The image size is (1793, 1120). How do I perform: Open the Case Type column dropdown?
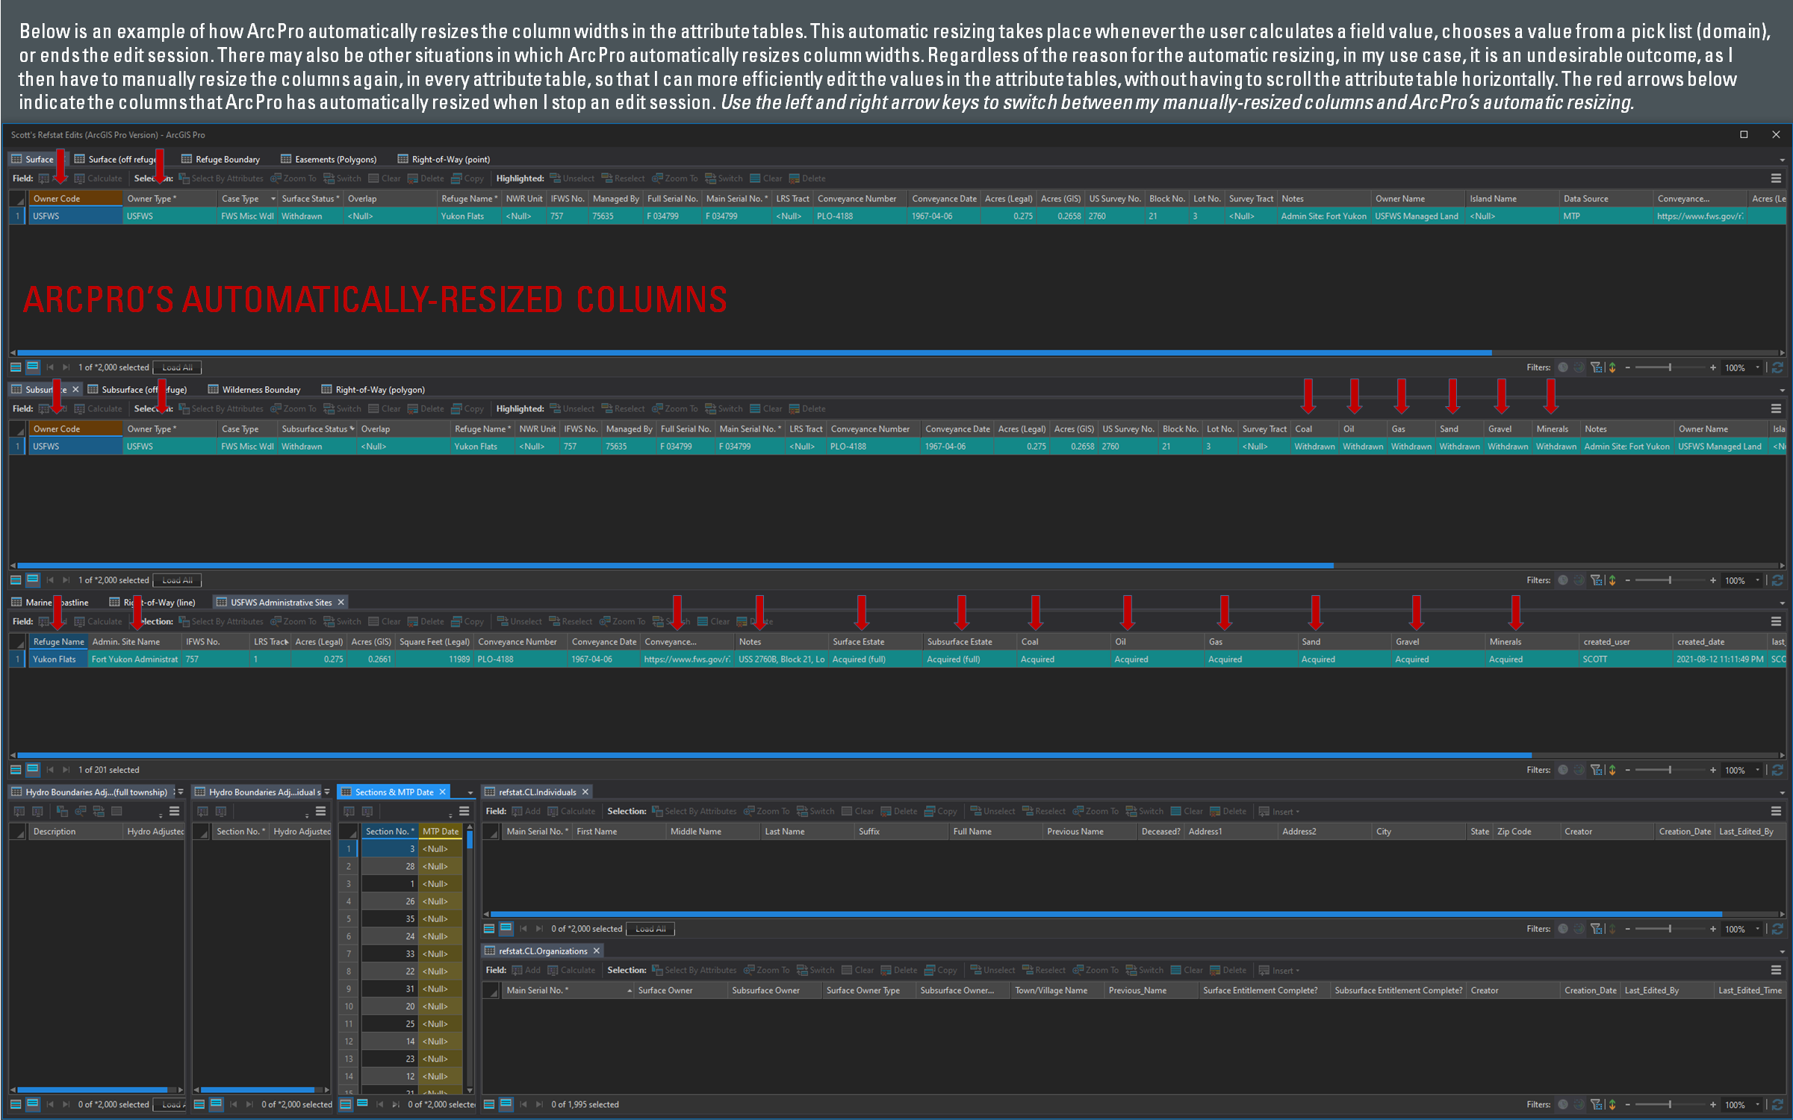click(272, 198)
